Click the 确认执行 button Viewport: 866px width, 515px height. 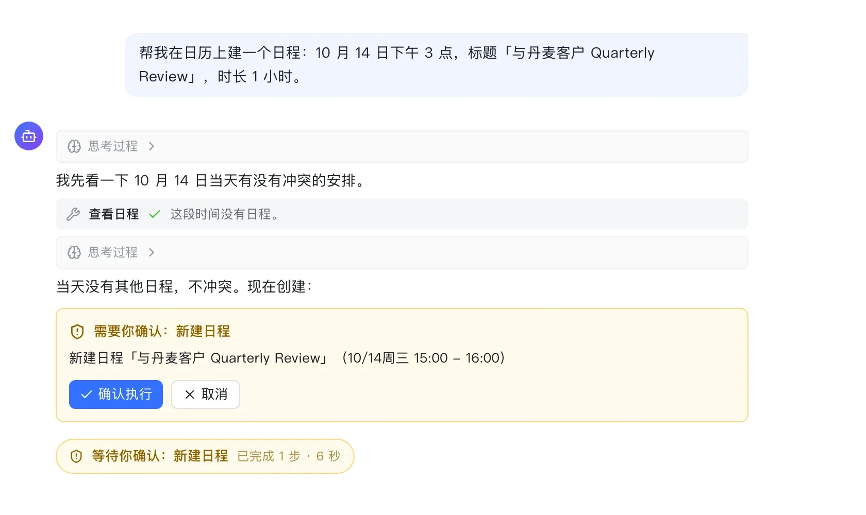[116, 394]
